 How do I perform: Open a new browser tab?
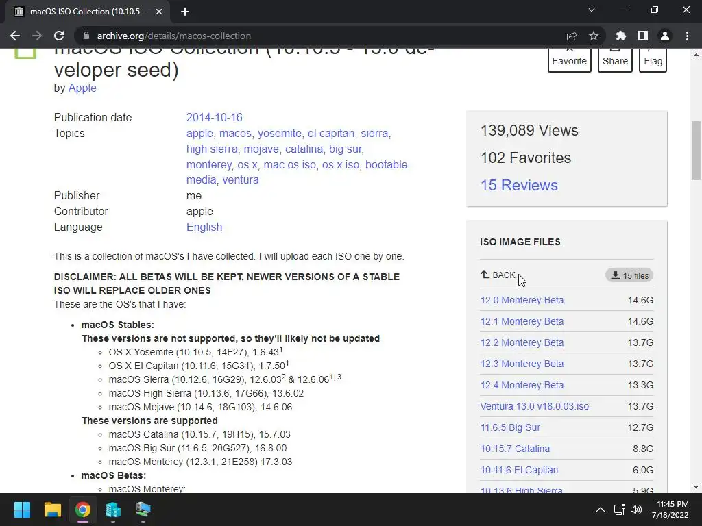click(185, 12)
